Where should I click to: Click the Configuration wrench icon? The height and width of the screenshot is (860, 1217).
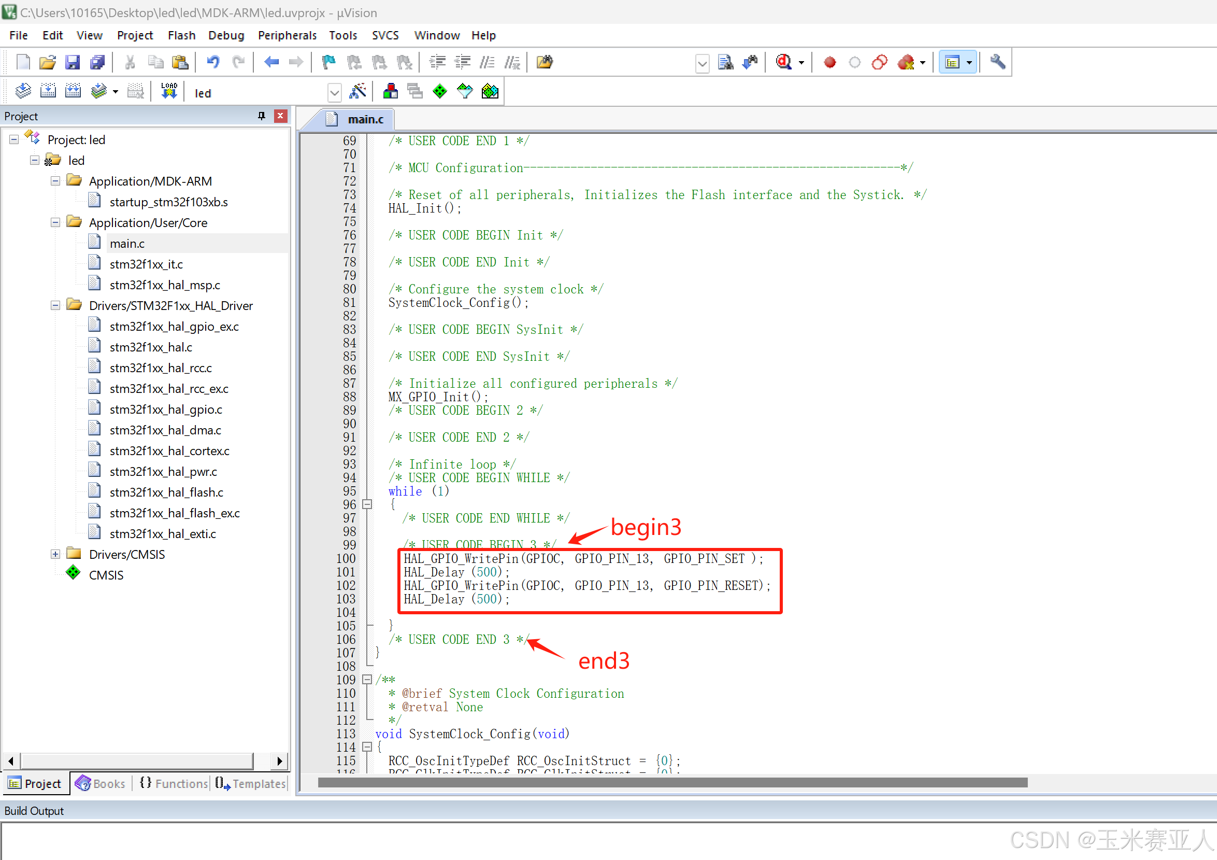997,63
